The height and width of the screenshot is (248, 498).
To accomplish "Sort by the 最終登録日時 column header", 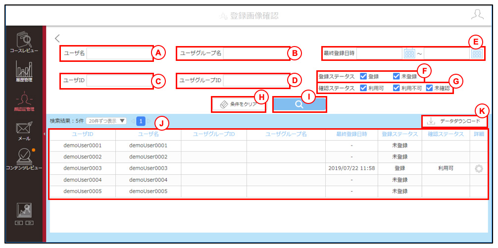I will pos(351,134).
